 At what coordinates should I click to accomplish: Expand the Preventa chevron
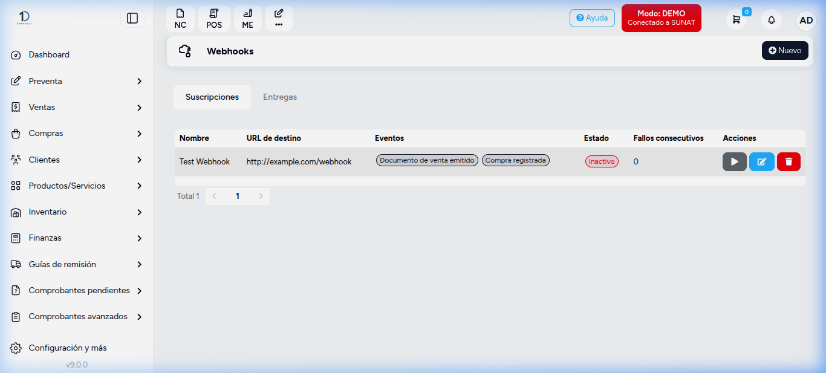coord(139,81)
